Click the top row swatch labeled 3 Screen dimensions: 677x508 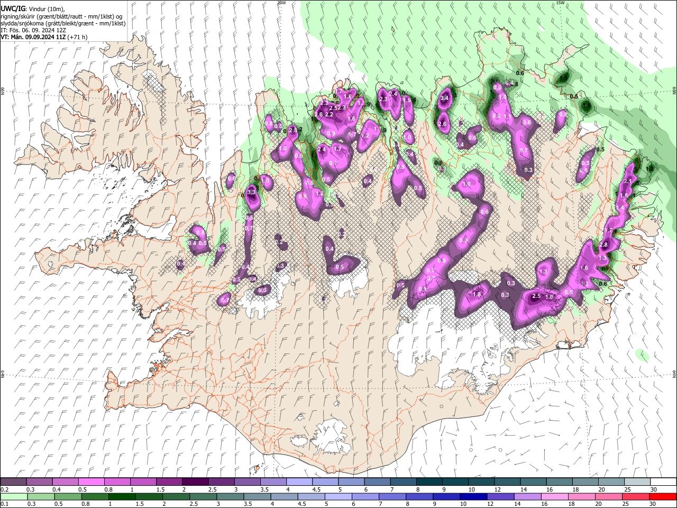[x=247, y=482]
